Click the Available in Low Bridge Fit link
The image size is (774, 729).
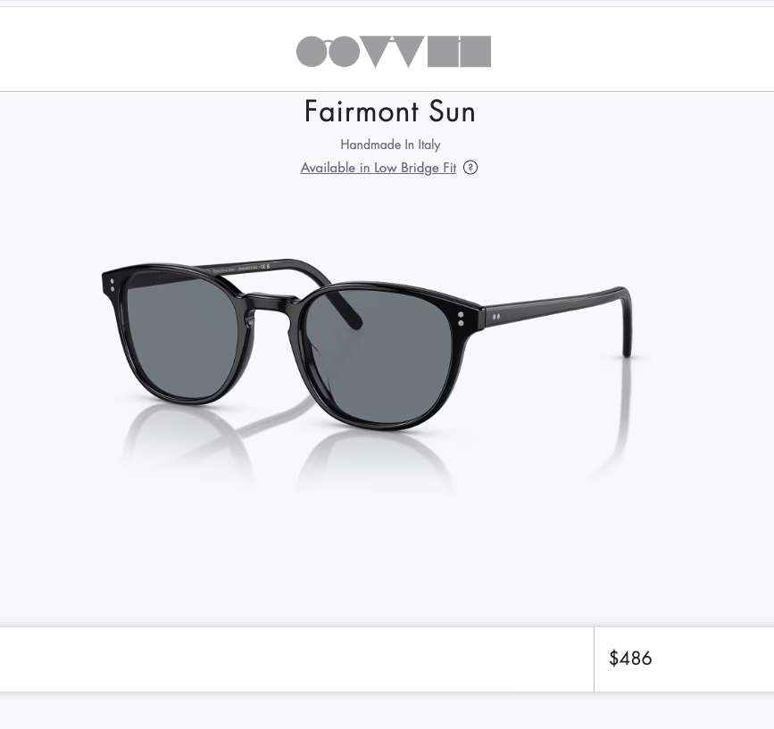click(x=378, y=168)
